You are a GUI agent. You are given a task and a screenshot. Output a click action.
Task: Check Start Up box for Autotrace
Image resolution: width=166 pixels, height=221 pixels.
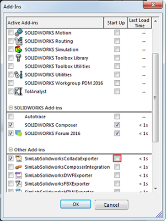(117, 116)
